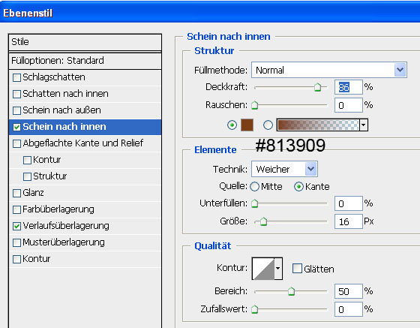Viewport: 420px width, 328px height.
Task: Open the Füllmethode Normal dropdown
Action: (x=329, y=71)
